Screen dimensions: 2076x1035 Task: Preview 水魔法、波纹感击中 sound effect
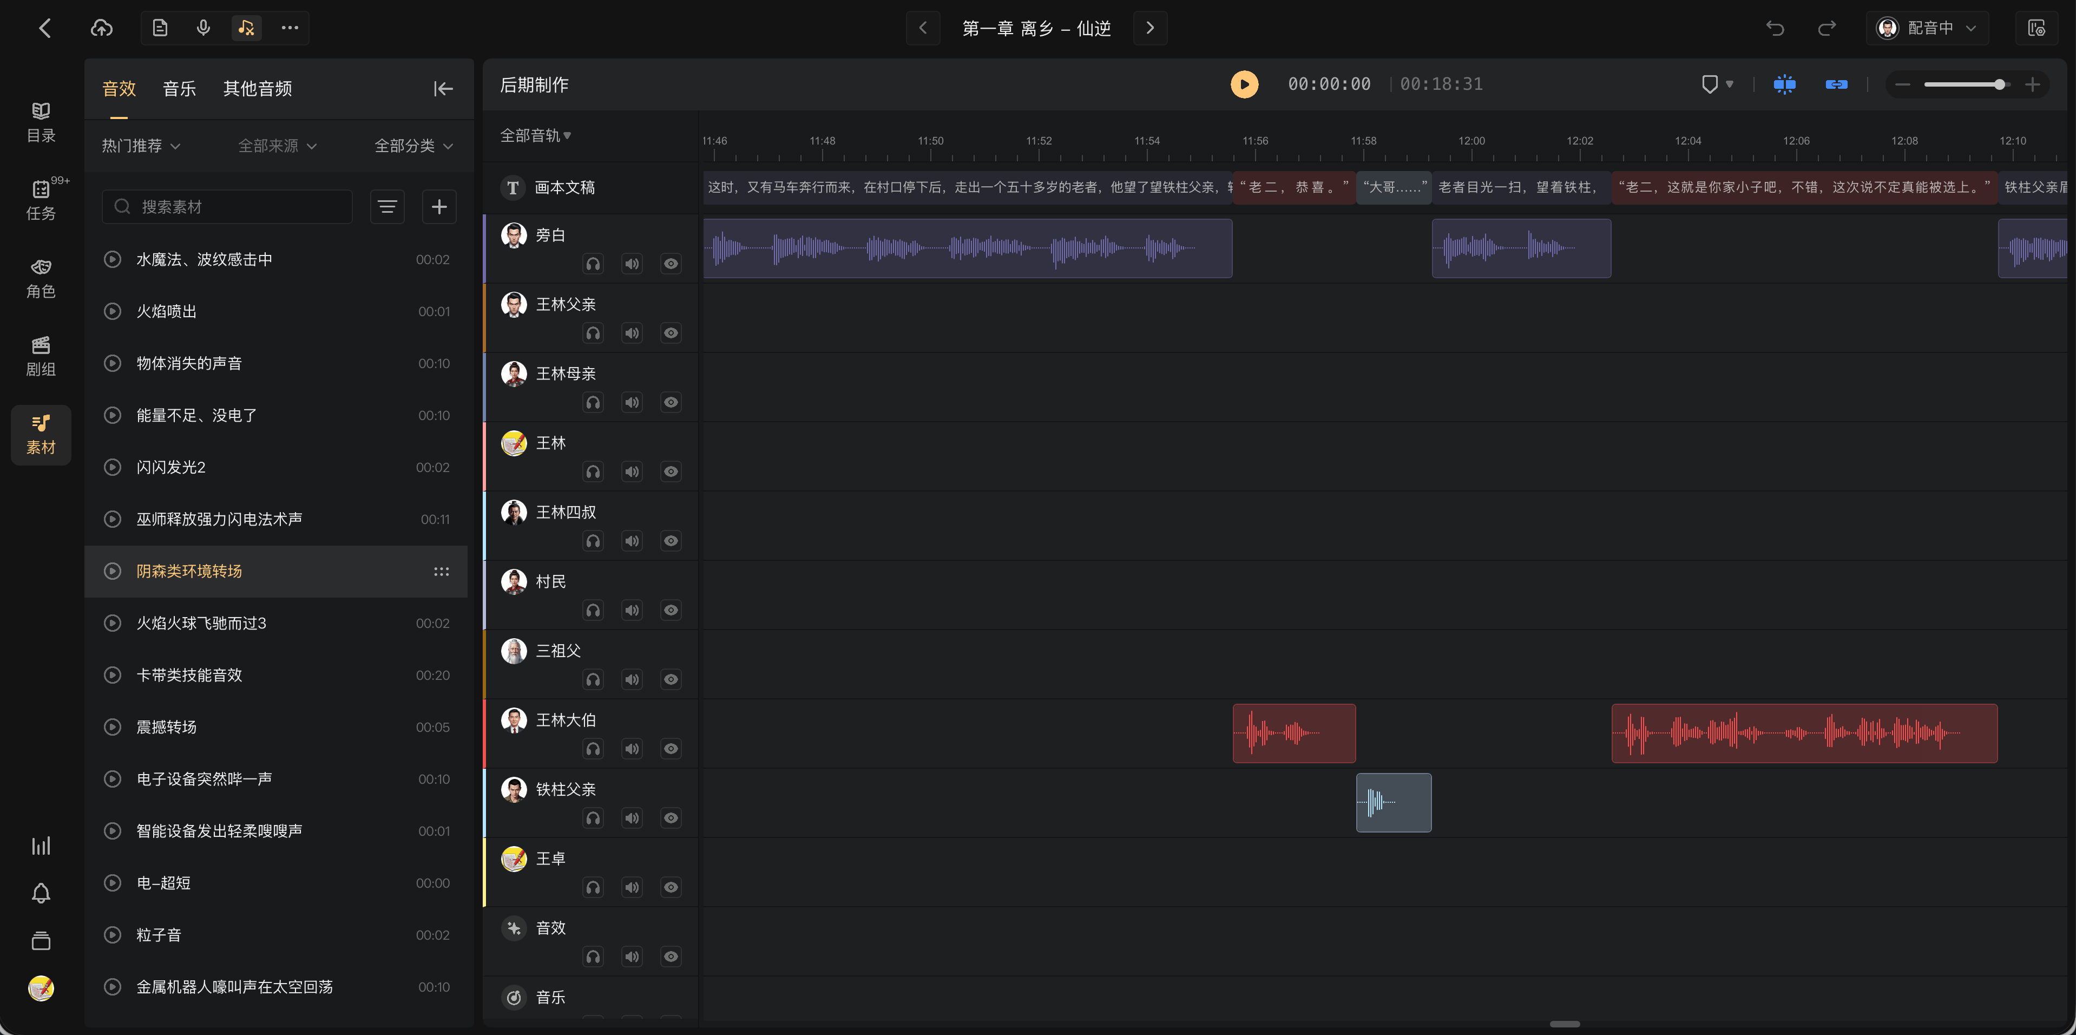tap(113, 259)
